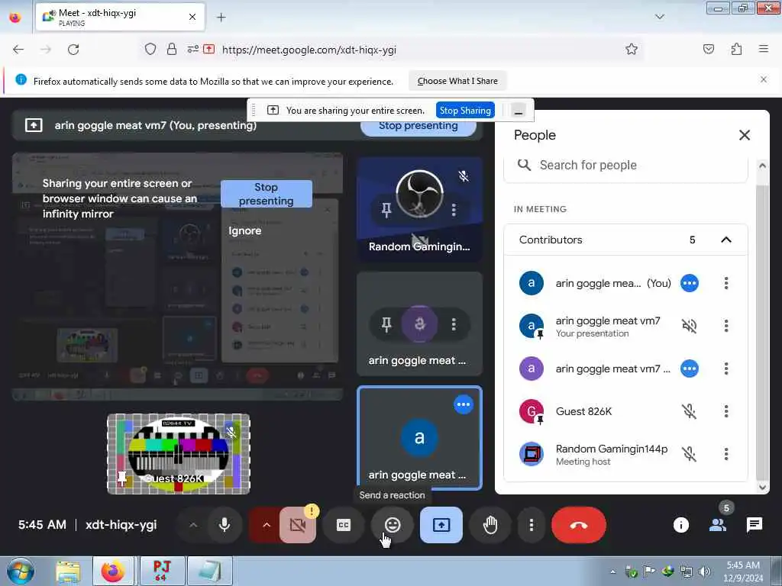The image size is (782, 586).
Task: Open the Firefox application menu
Action: pos(763,49)
